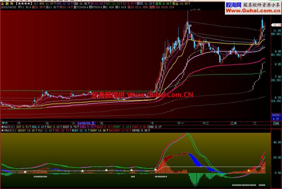Viewport: 282px width, 189px height.
Task: Select the star icon beside the VMACD(1) indicator label
Action: point(2,131)
